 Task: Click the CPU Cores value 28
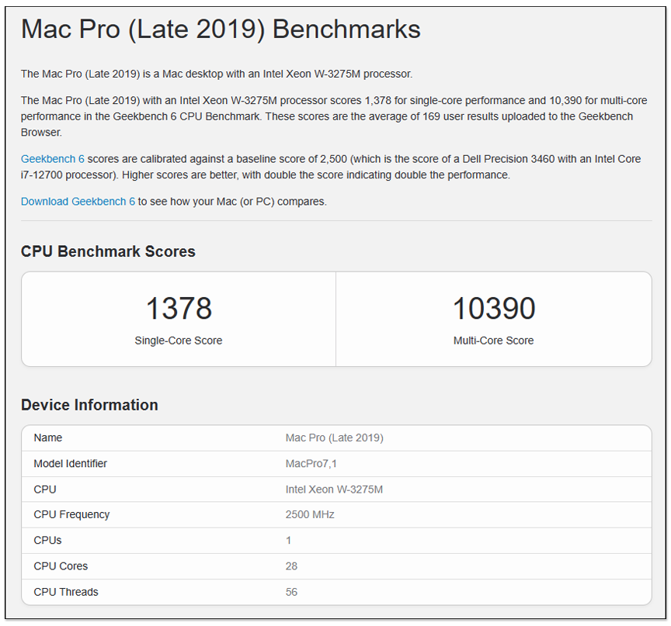291,566
